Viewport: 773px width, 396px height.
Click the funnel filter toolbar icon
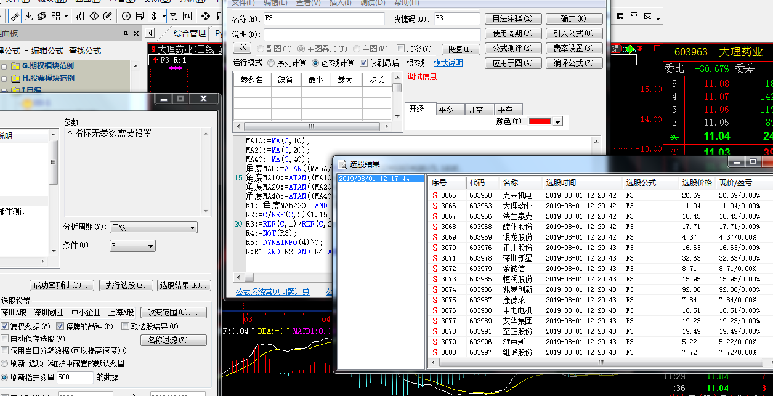pos(174,15)
